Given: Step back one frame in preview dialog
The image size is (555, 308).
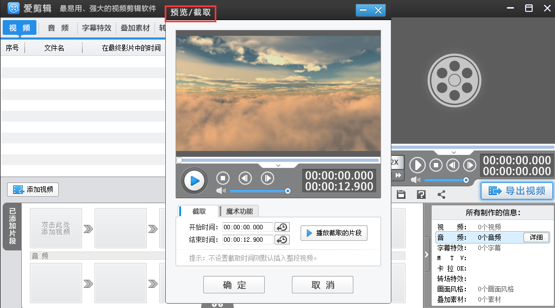Looking at the screenshot, I should [x=245, y=178].
